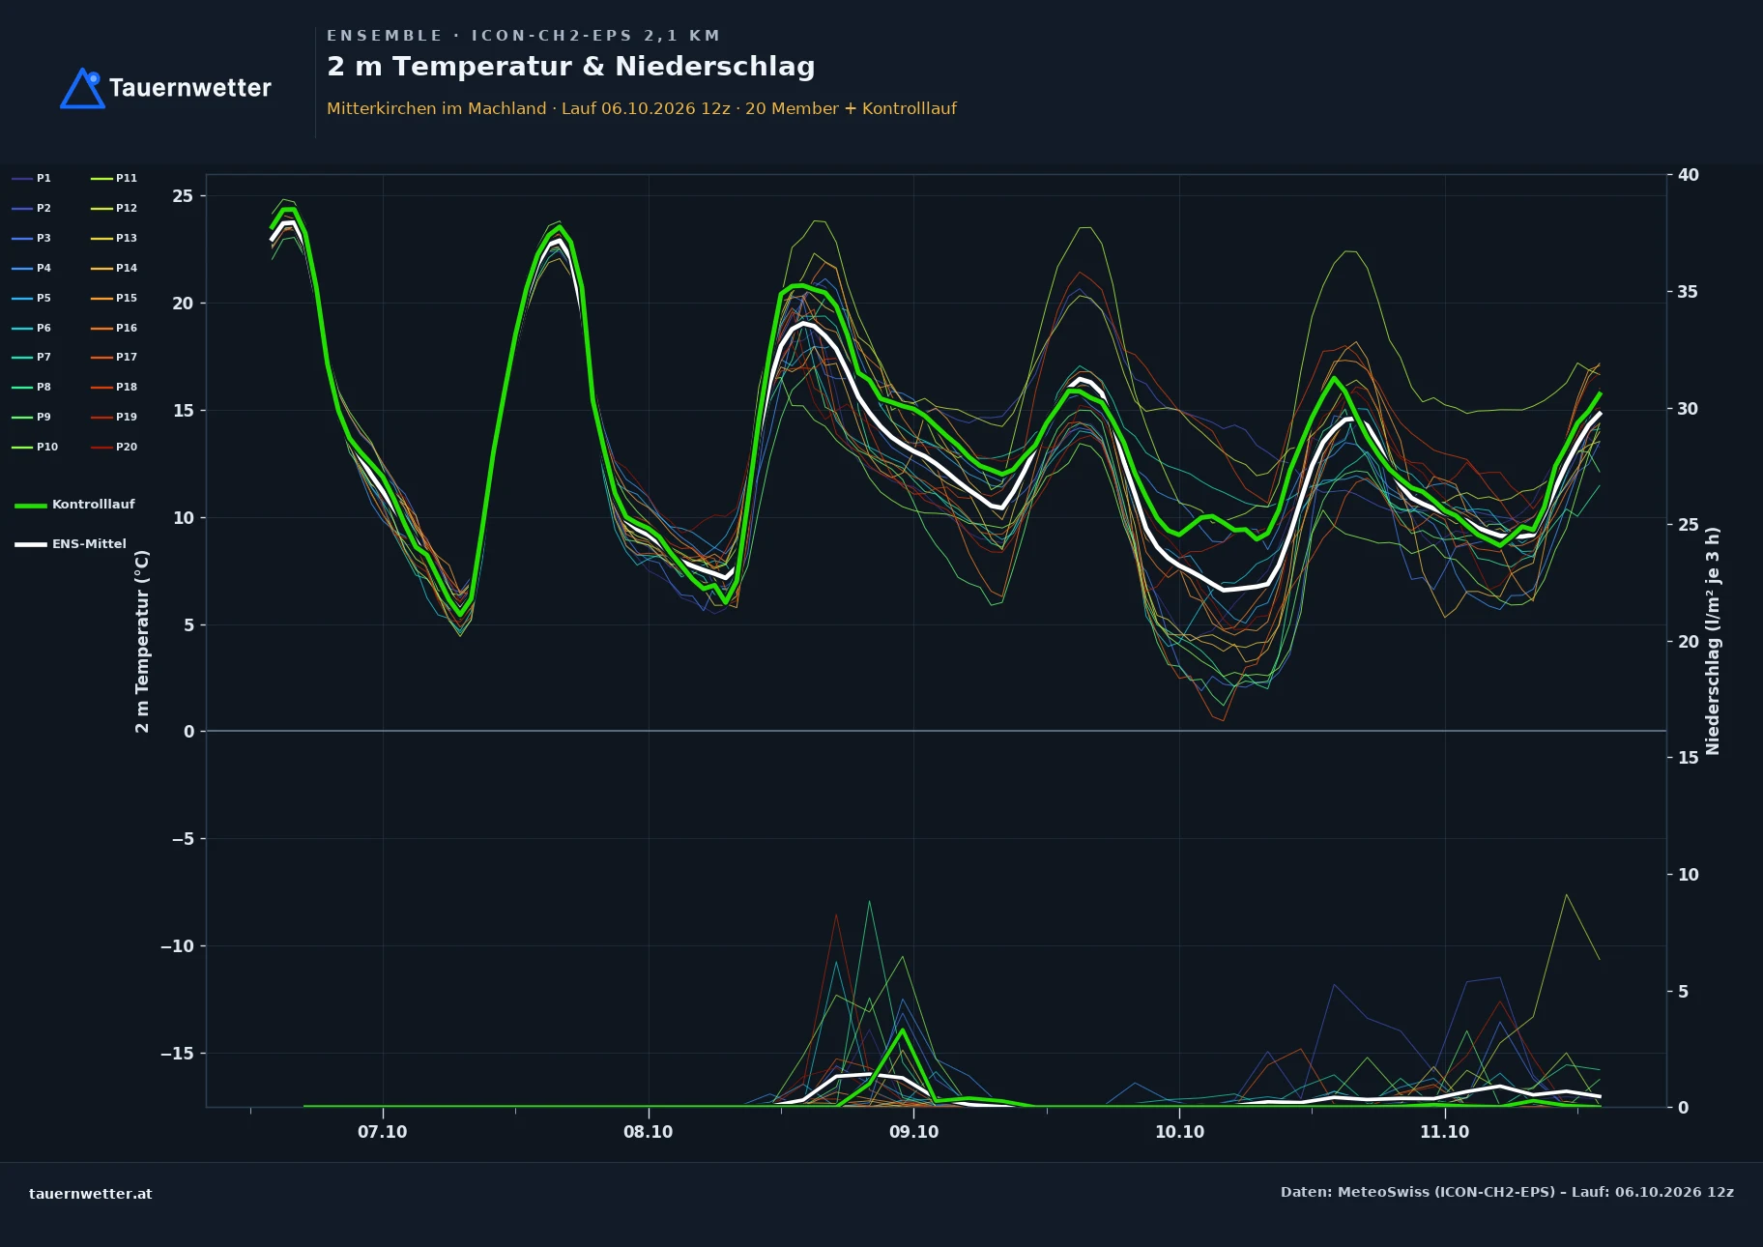The image size is (1763, 1247).
Task: Click the P11 legend color line
Action: pos(101,178)
